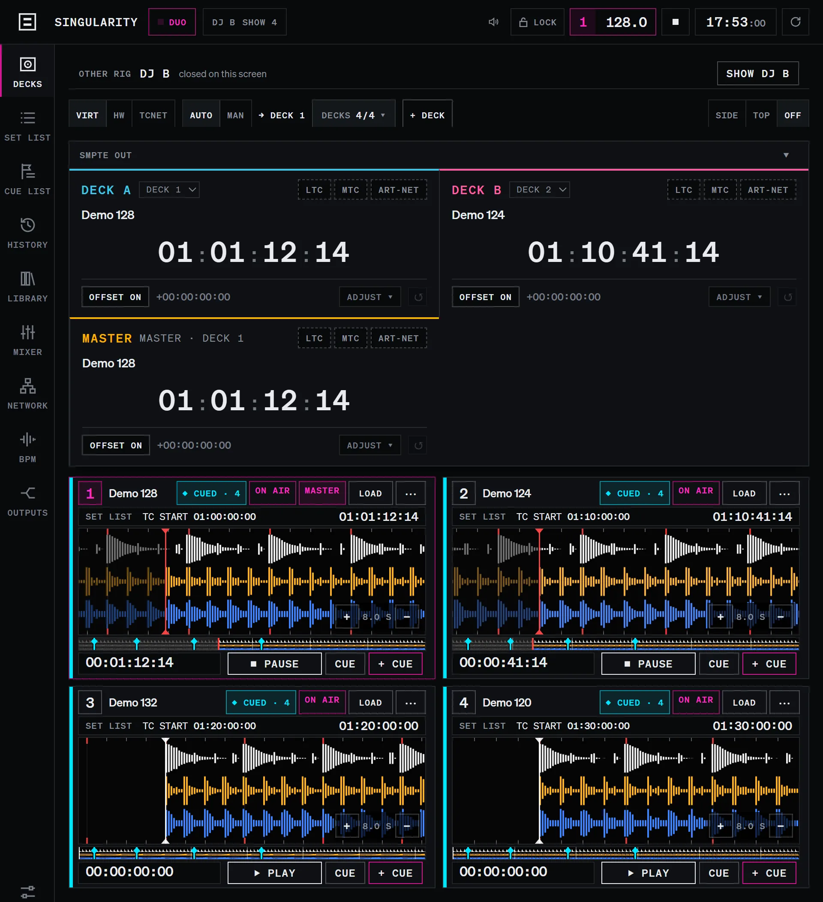
Task: Toggle the LOCK button in header
Action: tap(537, 22)
